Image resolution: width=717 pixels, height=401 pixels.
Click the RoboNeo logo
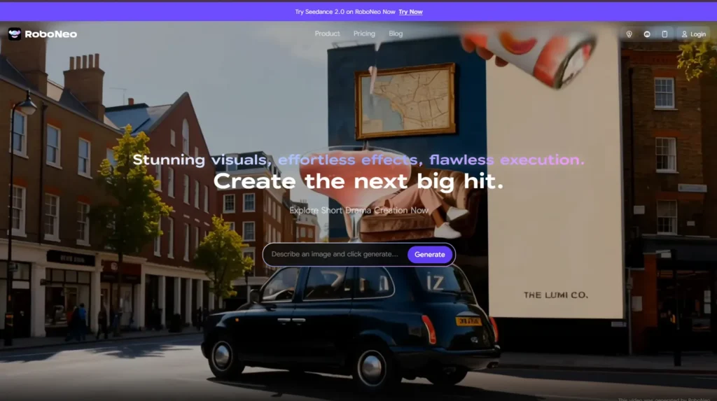[43, 34]
